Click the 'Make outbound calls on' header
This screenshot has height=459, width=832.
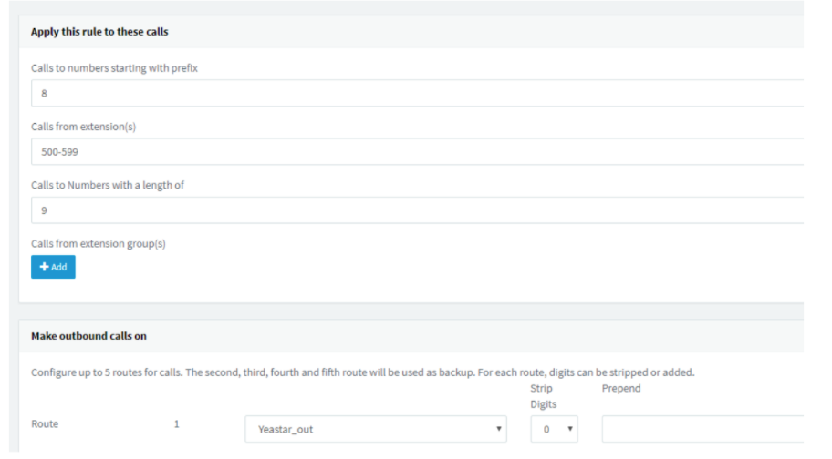(x=88, y=336)
